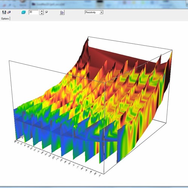Click the X axis label near origin
The width and height of the screenshot is (188, 188).
click(23, 138)
